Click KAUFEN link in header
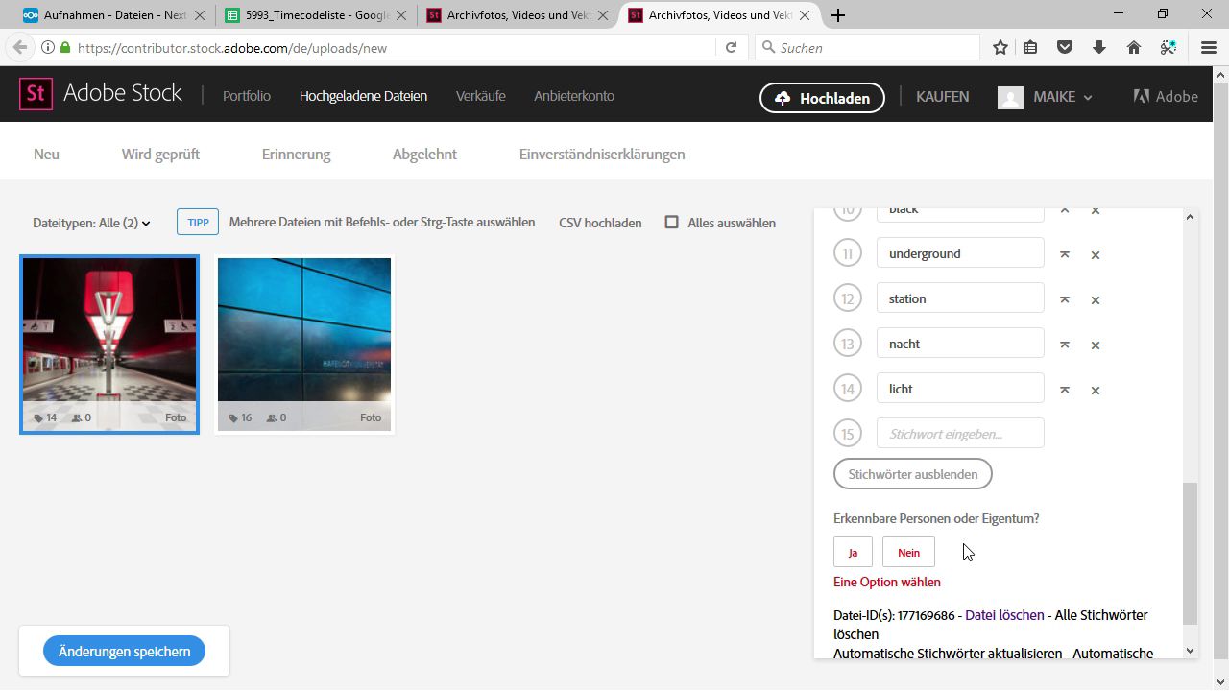1229x691 pixels. pyautogui.click(x=942, y=97)
